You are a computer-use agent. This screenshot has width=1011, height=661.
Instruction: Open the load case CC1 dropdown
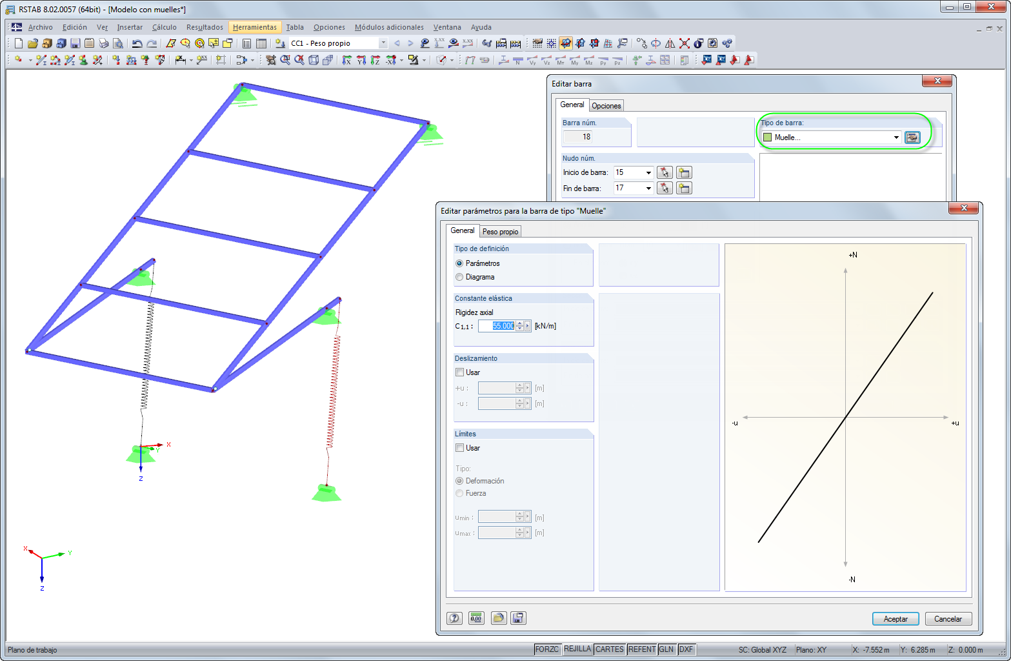tap(383, 43)
